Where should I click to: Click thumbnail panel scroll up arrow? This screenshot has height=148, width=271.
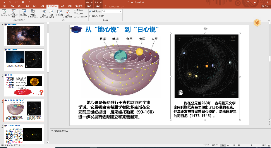[48, 23]
